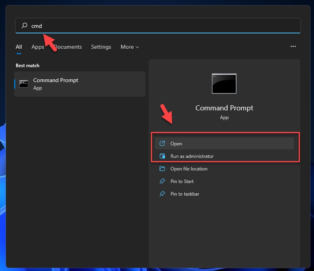Viewport: 314px width, 271px height.
Task: Switch to the Documents tab
Action: pos(68,47)
